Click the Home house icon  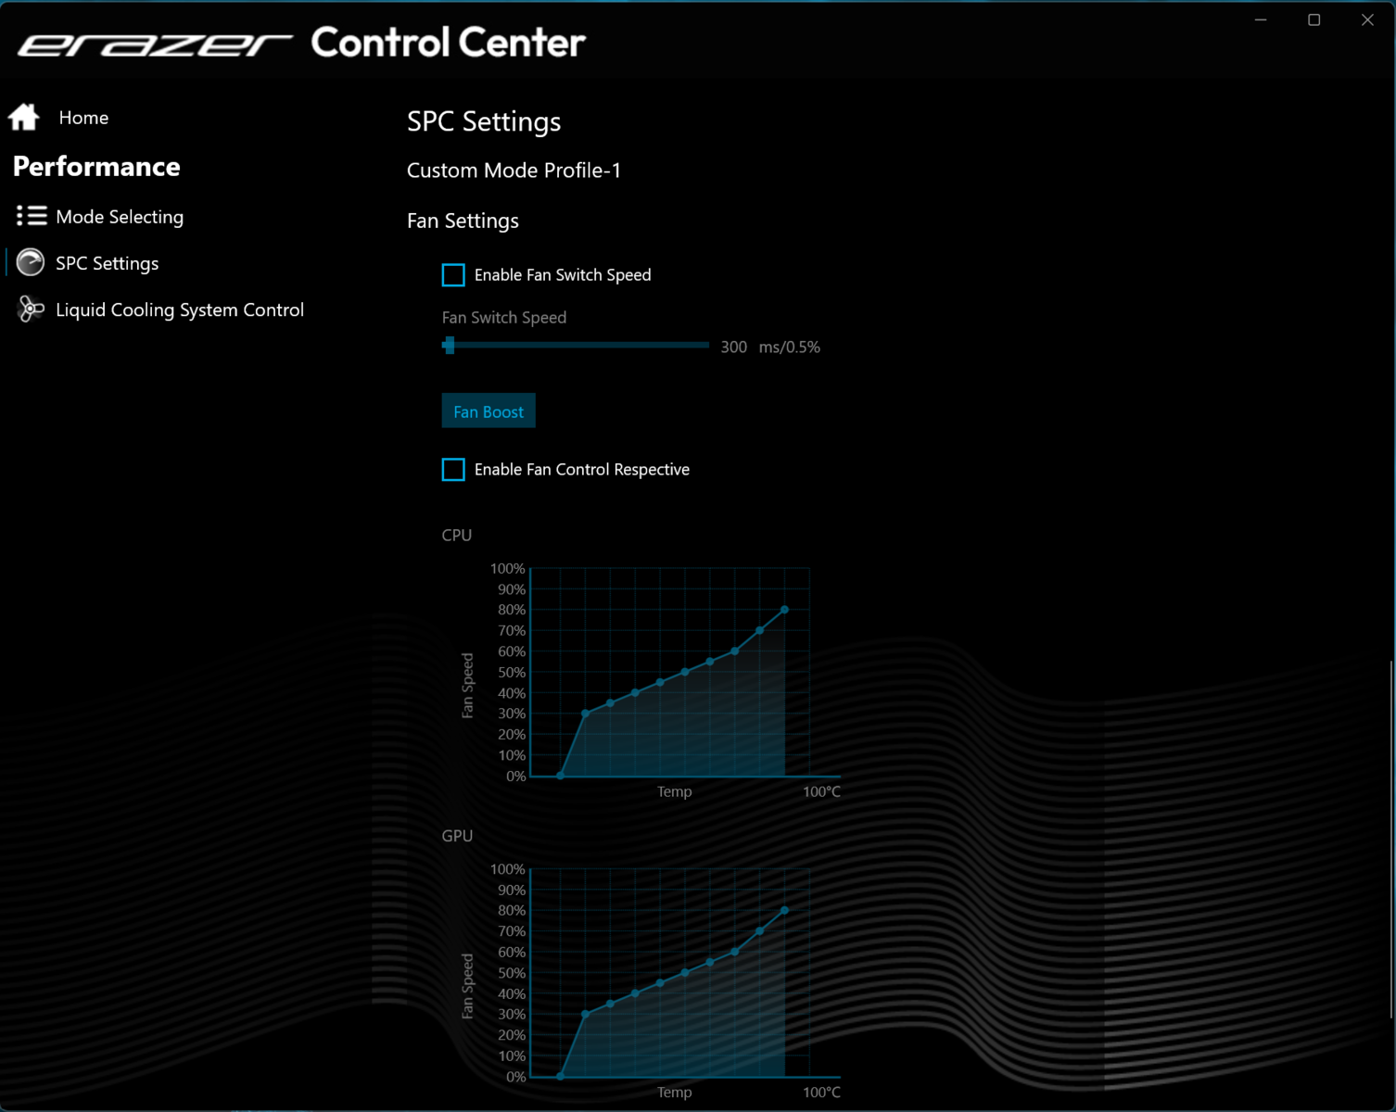pos(24,117)
